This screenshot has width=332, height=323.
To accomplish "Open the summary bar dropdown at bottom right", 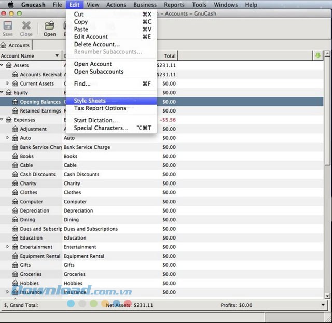I will click(323, 305).
